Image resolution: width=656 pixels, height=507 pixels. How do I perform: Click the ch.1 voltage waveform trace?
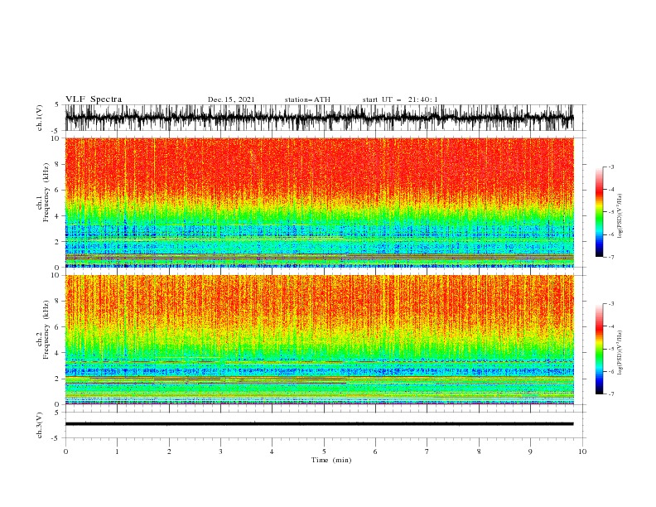[x=319, y=118]
